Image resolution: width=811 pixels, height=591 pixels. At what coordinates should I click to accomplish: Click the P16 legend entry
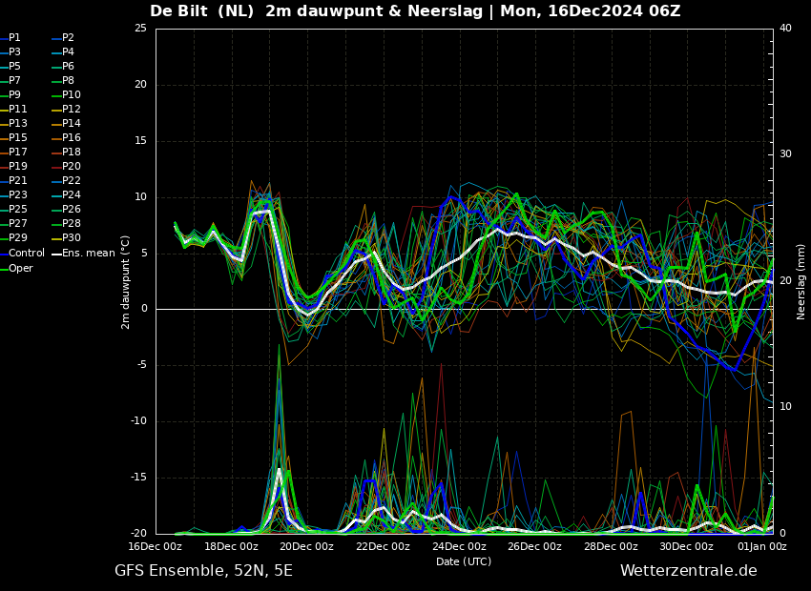[x=71, y=138]
